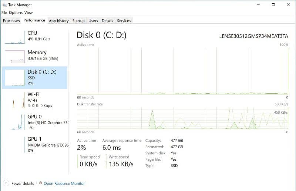Open the File menu

pyautogui.click(x=4, y=13)
